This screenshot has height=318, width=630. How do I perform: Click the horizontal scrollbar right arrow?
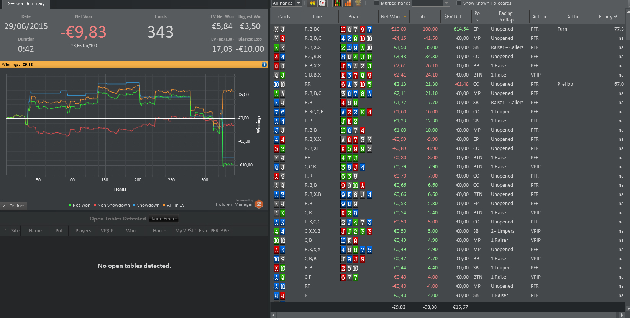(622, 315)
